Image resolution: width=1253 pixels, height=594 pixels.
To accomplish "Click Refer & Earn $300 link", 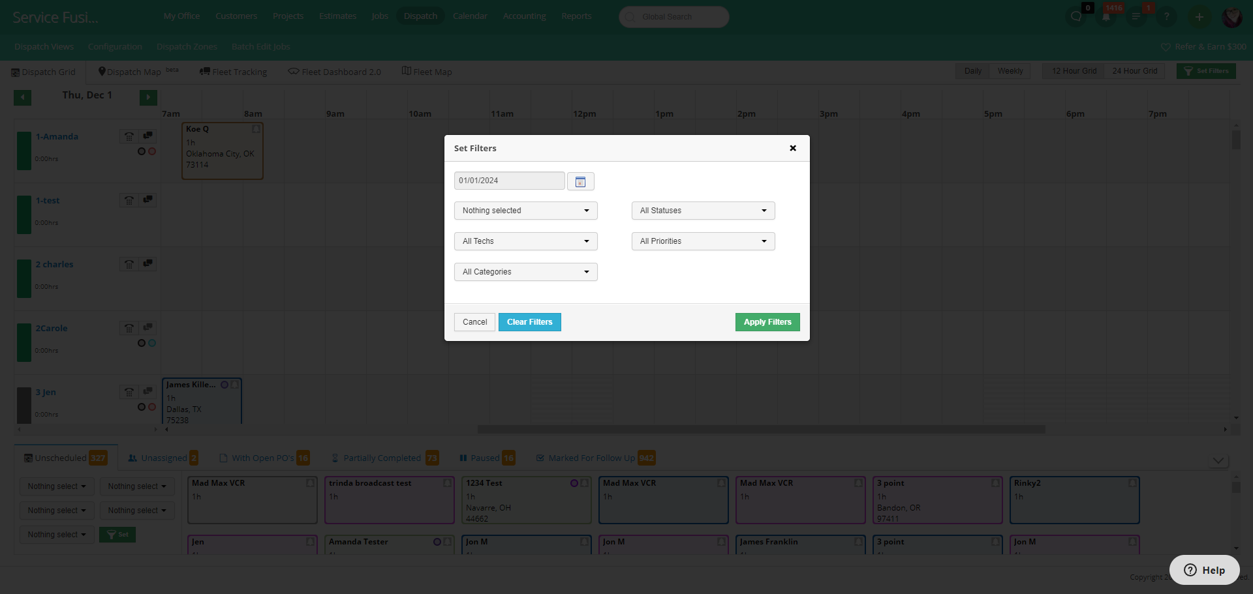I will [1203, 47].
